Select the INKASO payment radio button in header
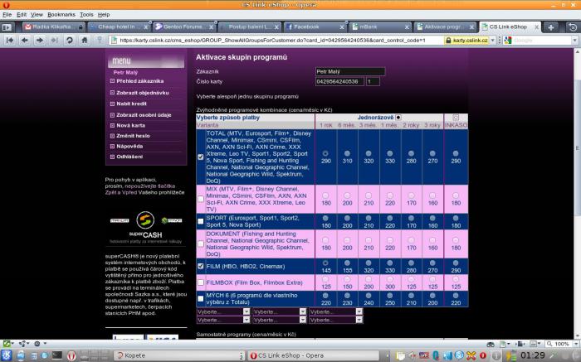581x362 pixels. [x=456, y=118]
